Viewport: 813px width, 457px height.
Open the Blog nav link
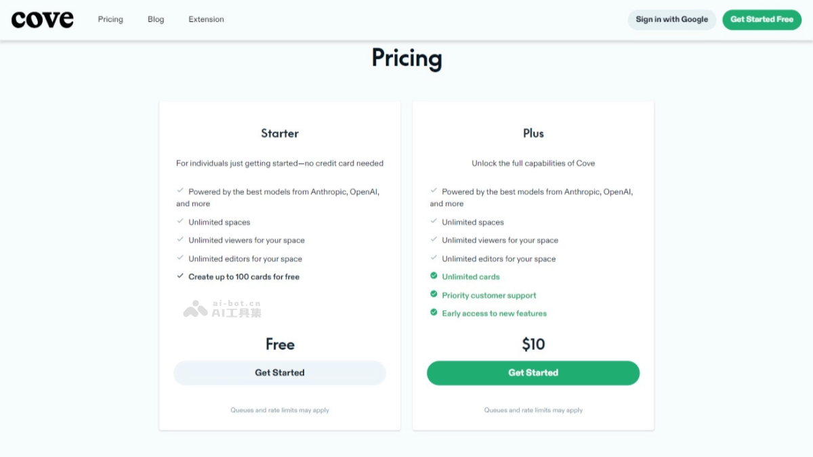click(156, 19)
